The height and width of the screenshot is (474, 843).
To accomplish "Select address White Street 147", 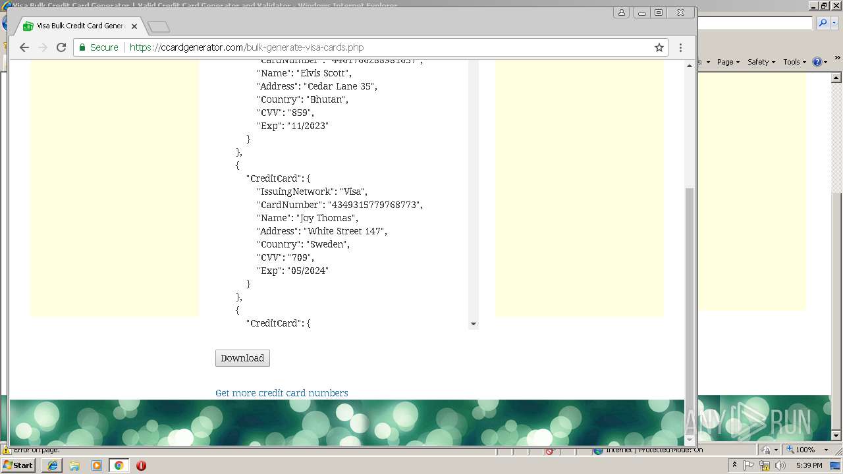I will pyautogui.click(x=345, y=231).
